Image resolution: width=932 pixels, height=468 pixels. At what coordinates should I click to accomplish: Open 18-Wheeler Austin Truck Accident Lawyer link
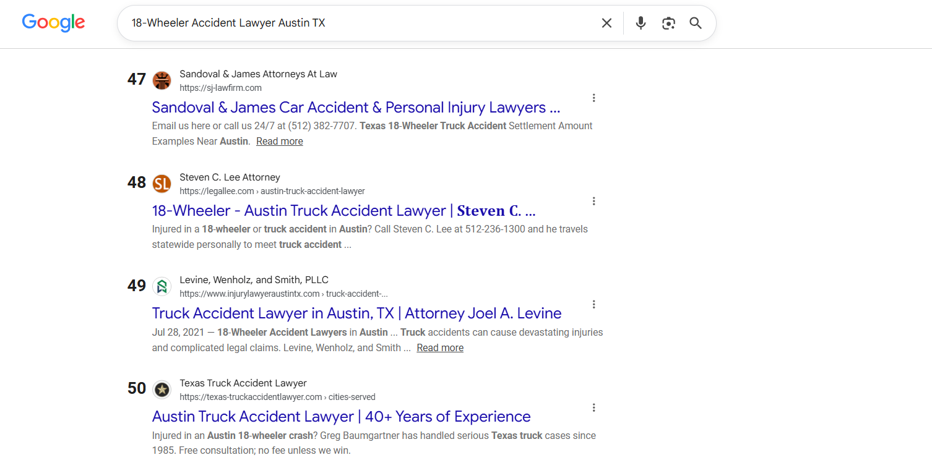click(343, 211)
